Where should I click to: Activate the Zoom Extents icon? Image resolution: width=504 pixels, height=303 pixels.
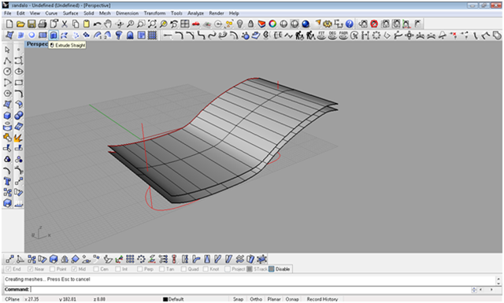click(x=152, y=24)
